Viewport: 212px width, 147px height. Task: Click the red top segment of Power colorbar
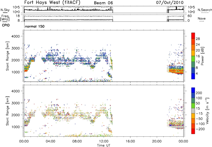[193, 36]
